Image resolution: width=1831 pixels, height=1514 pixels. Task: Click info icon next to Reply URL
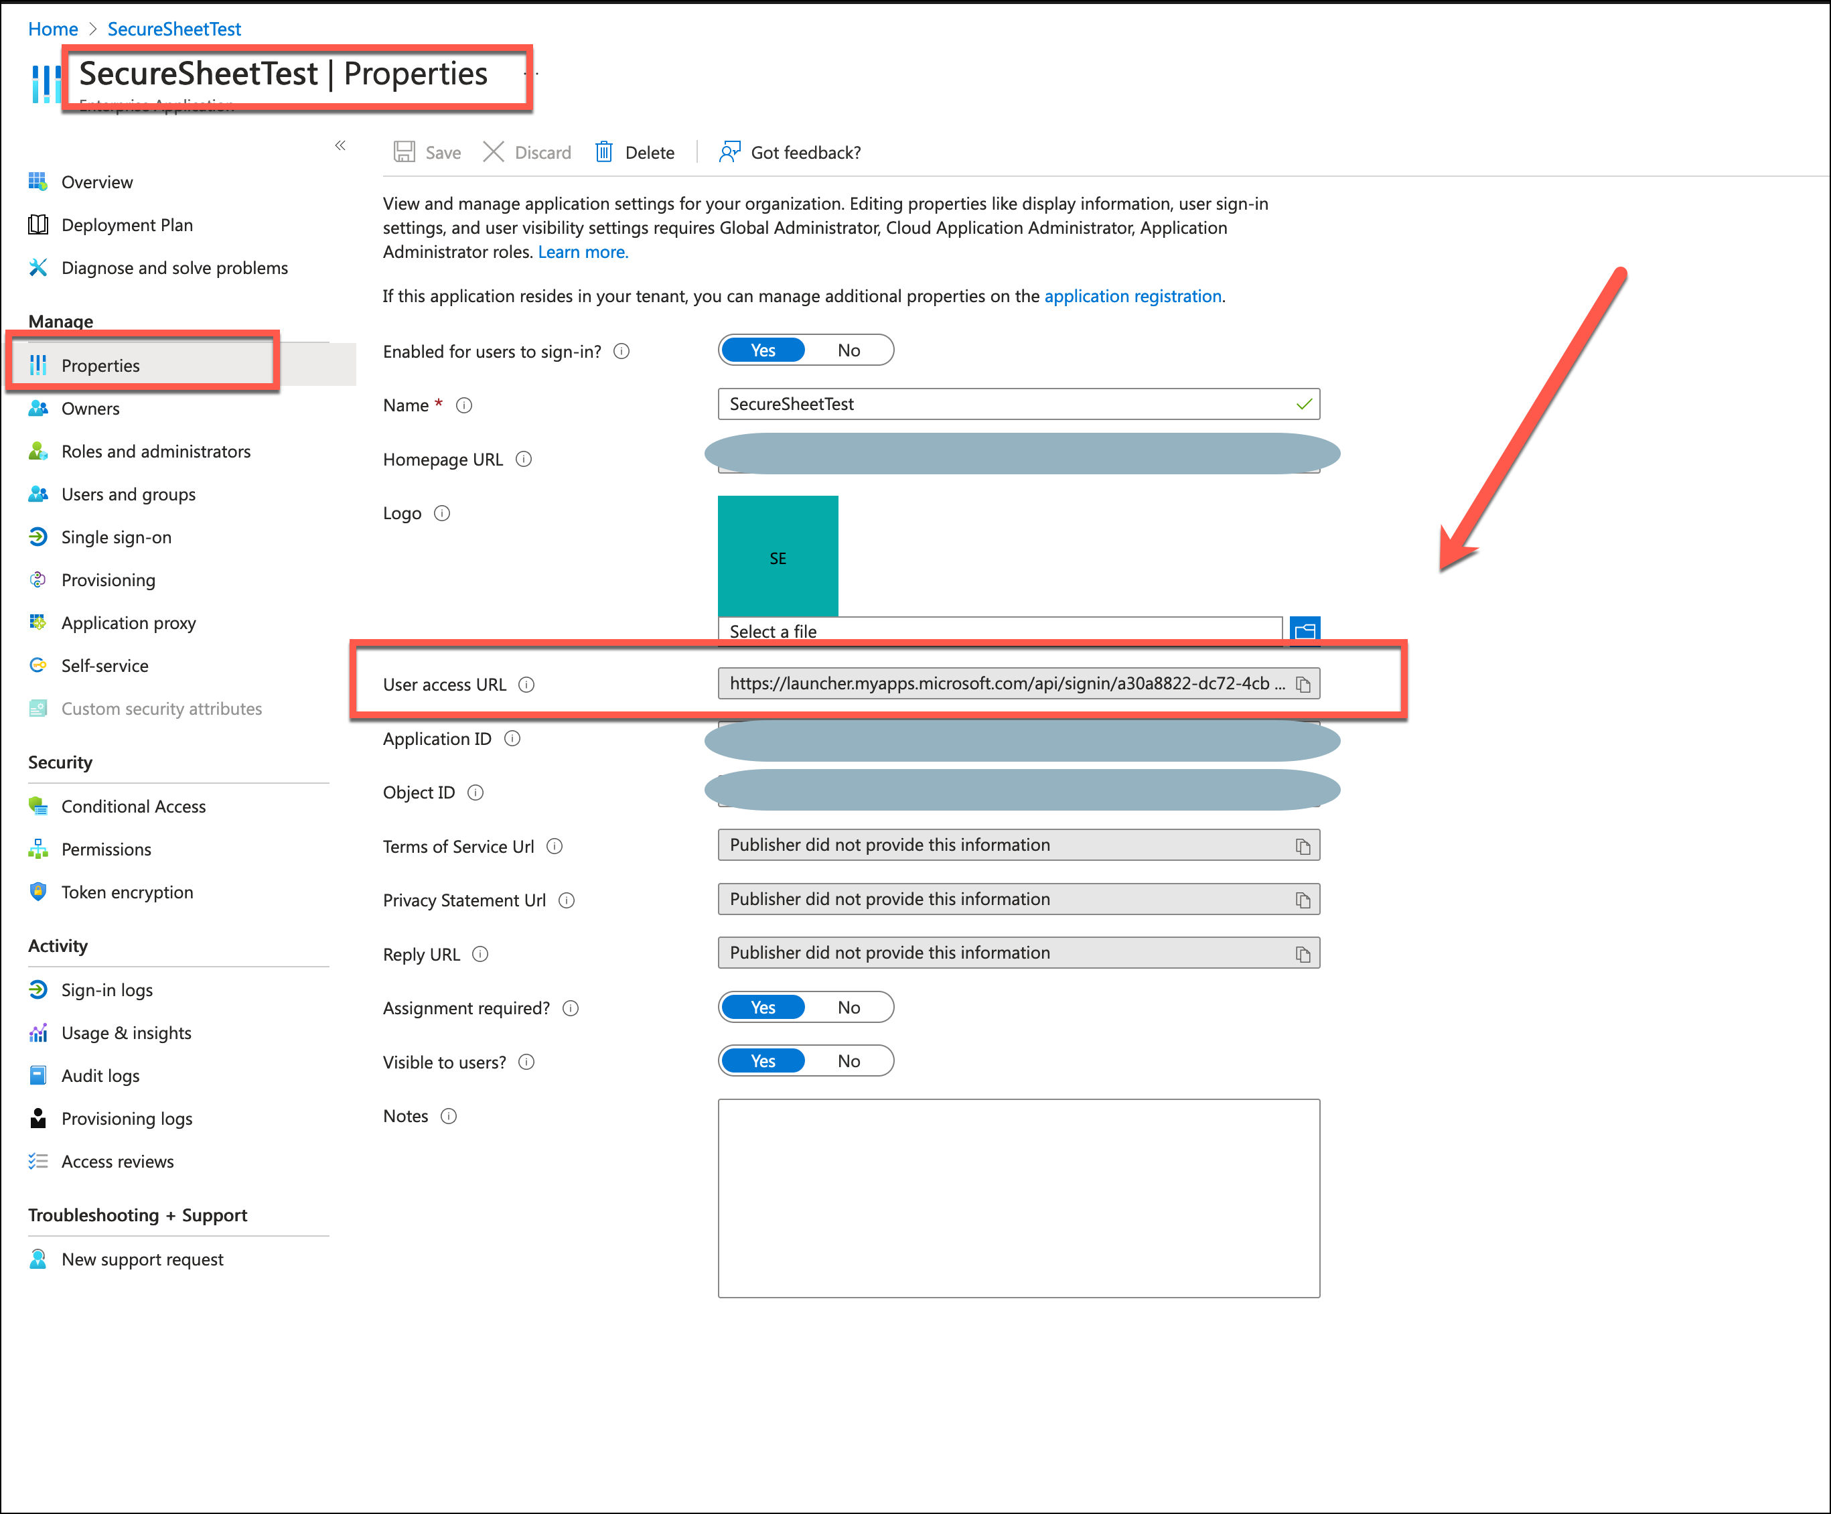(480, 954)
